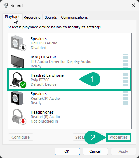139x158 pixels.
Task: Click the Headset Earphone volume level meter
Action: click(x=125, y=80)
